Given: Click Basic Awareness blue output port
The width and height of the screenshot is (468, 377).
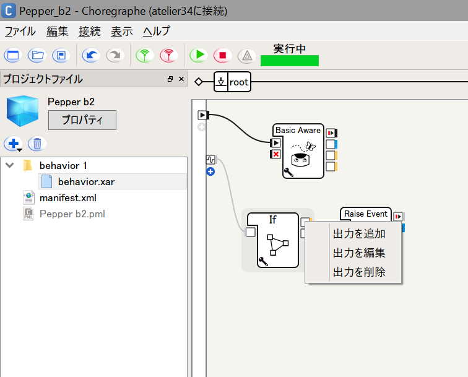Looking at the screenshot, I should click(x=331, y=144).
